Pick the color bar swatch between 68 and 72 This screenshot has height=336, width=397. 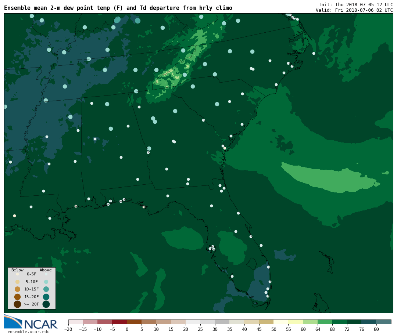tap(340, 322)
